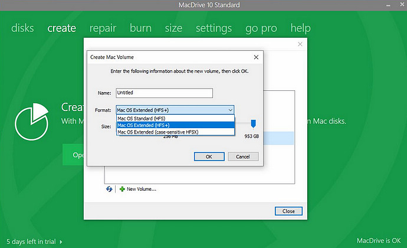Screen dimensions: 407x248
Task: Open the size tab
Action: pos(173,28)
